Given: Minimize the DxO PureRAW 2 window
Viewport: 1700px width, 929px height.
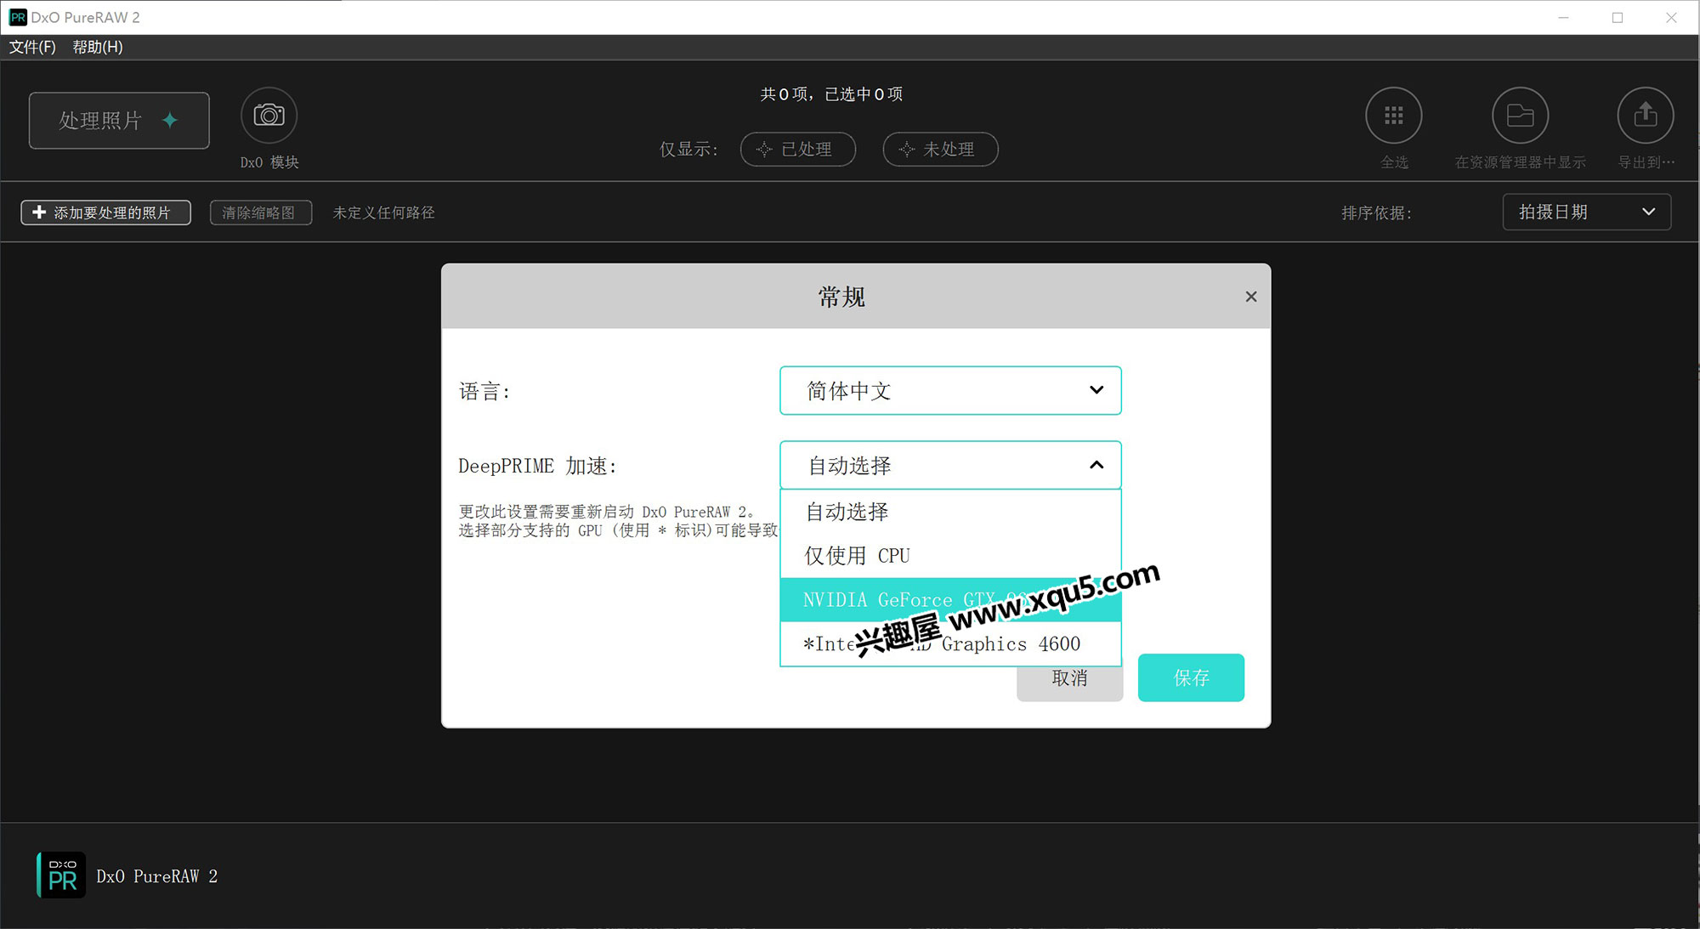Looking at the screenshot, I should 1562,18.
